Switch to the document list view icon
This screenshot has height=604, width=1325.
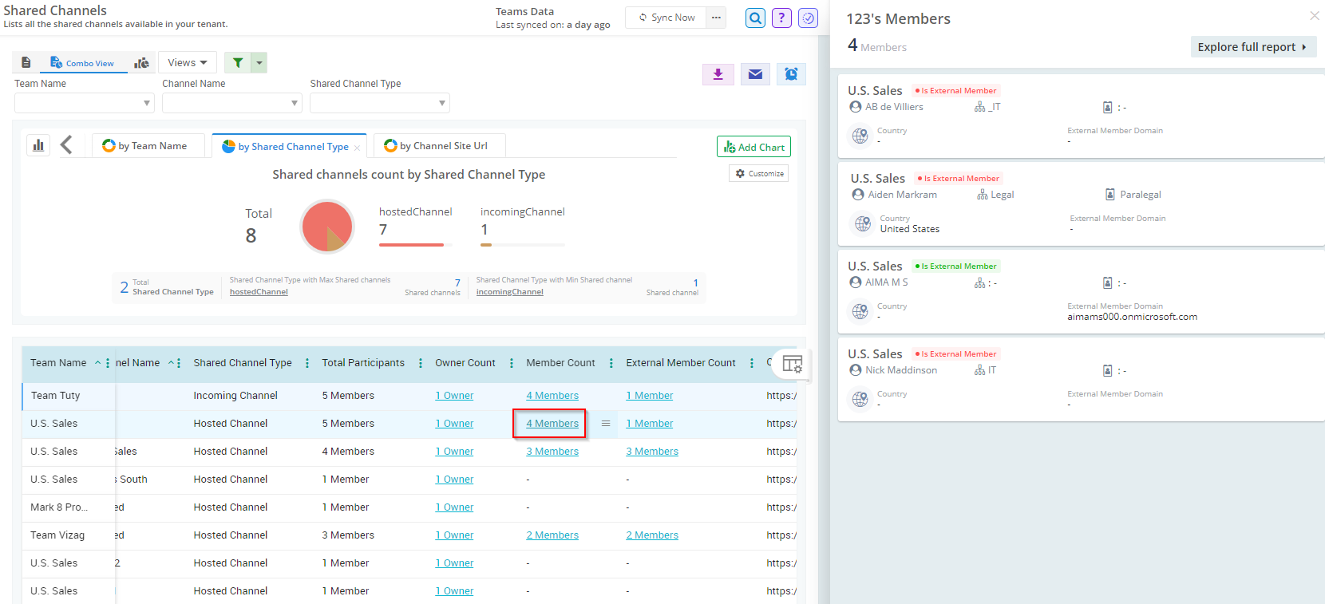[26, 62]
